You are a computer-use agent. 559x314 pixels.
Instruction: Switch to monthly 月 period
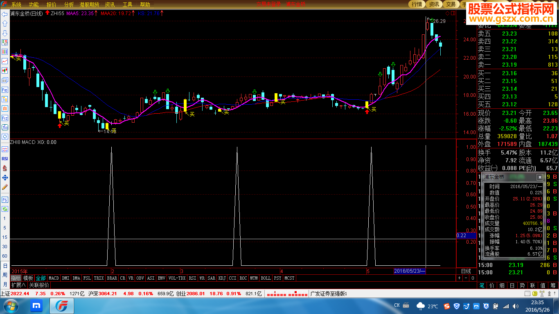point(5,284)
